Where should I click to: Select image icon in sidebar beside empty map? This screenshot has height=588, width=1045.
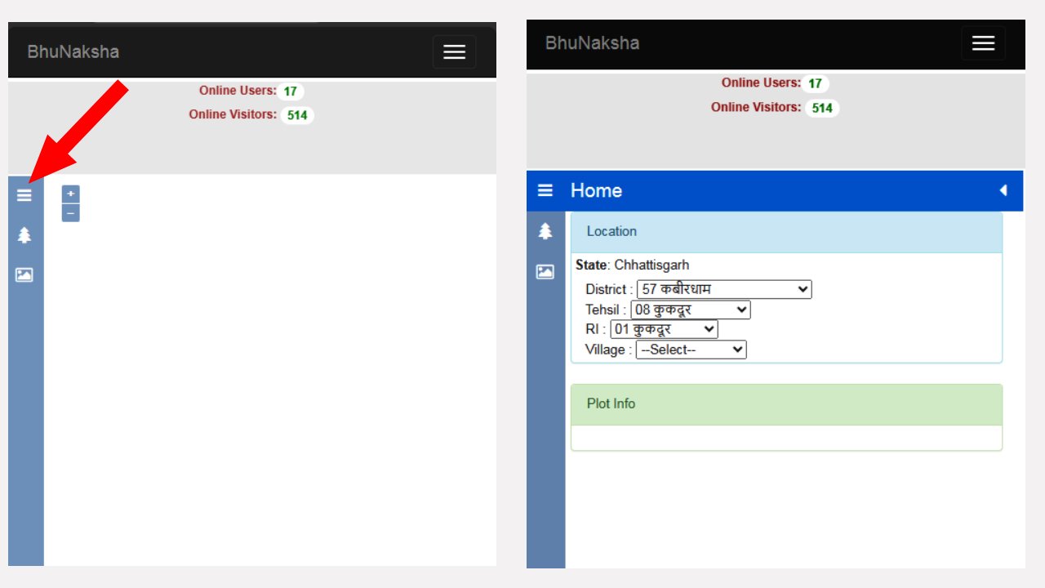click(24, 275)
